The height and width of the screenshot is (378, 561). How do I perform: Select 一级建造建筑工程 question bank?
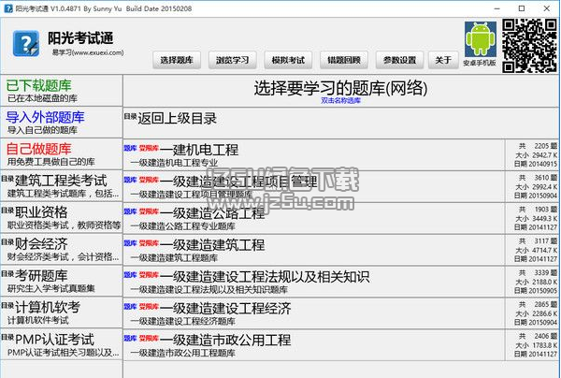click(314, 250)
